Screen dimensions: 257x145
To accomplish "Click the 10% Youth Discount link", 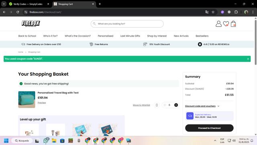I will tap(157, 44).
